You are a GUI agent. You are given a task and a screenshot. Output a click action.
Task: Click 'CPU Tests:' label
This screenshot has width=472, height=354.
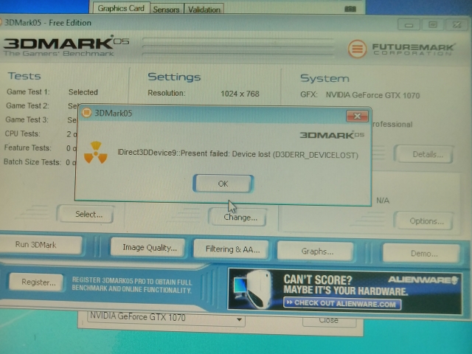[x=22, y=133]
